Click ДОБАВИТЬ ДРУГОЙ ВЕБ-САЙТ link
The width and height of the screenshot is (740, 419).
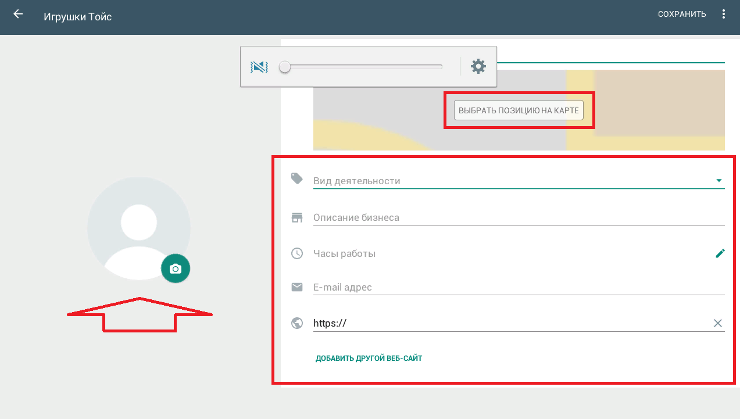[x=369, y=359]
